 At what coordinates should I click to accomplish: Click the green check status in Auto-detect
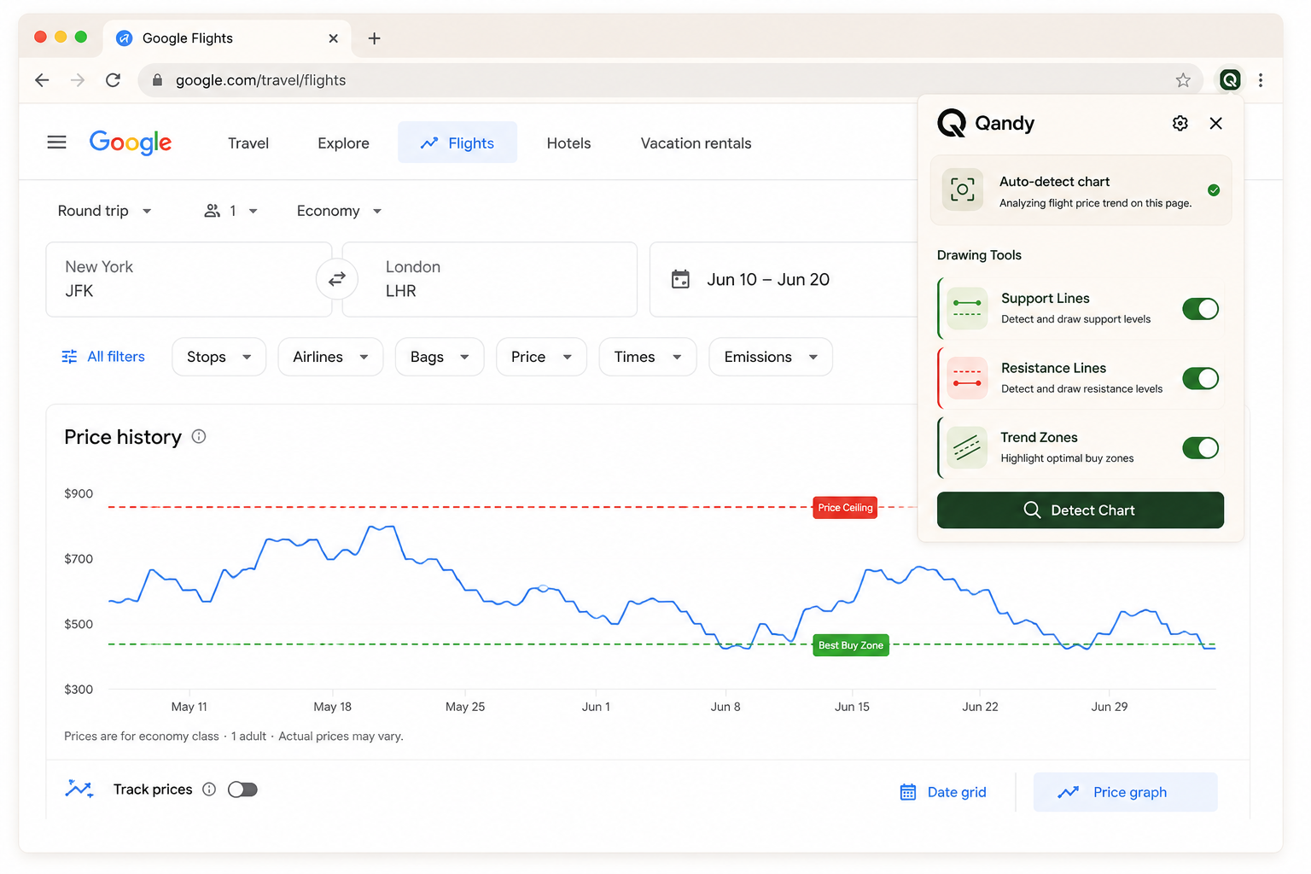[1214, 190]
